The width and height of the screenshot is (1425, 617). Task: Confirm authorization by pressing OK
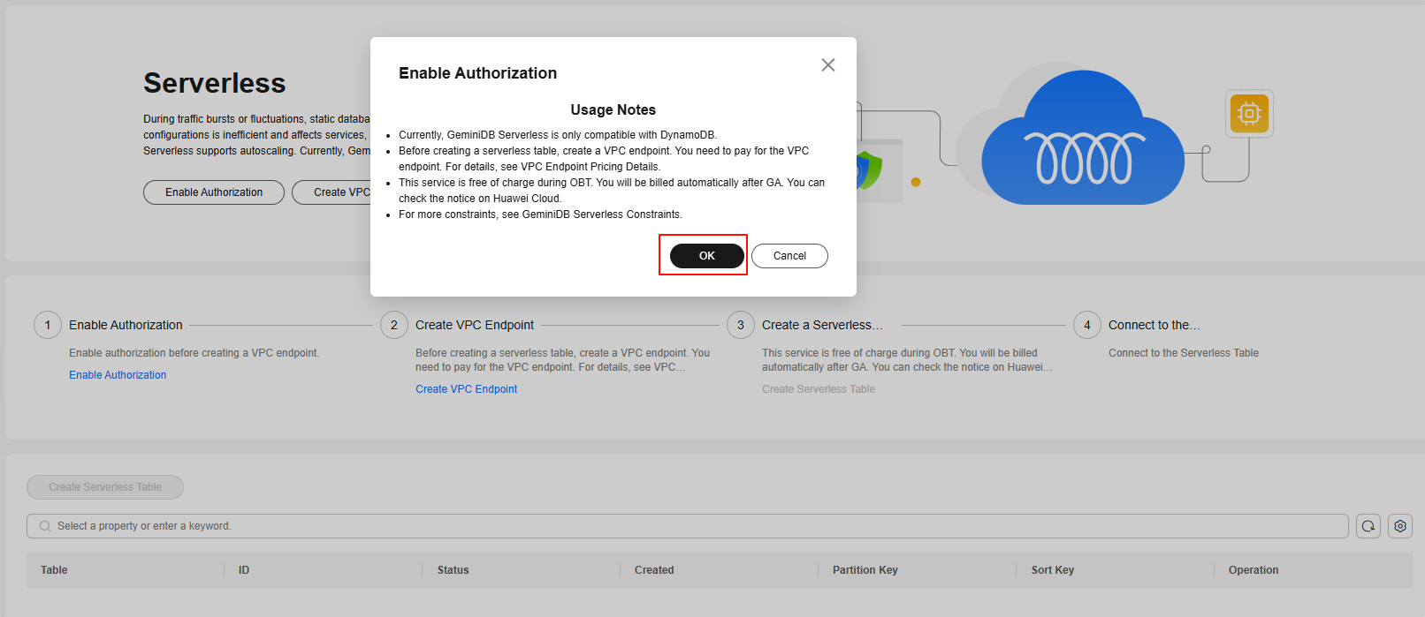(706, 256)
